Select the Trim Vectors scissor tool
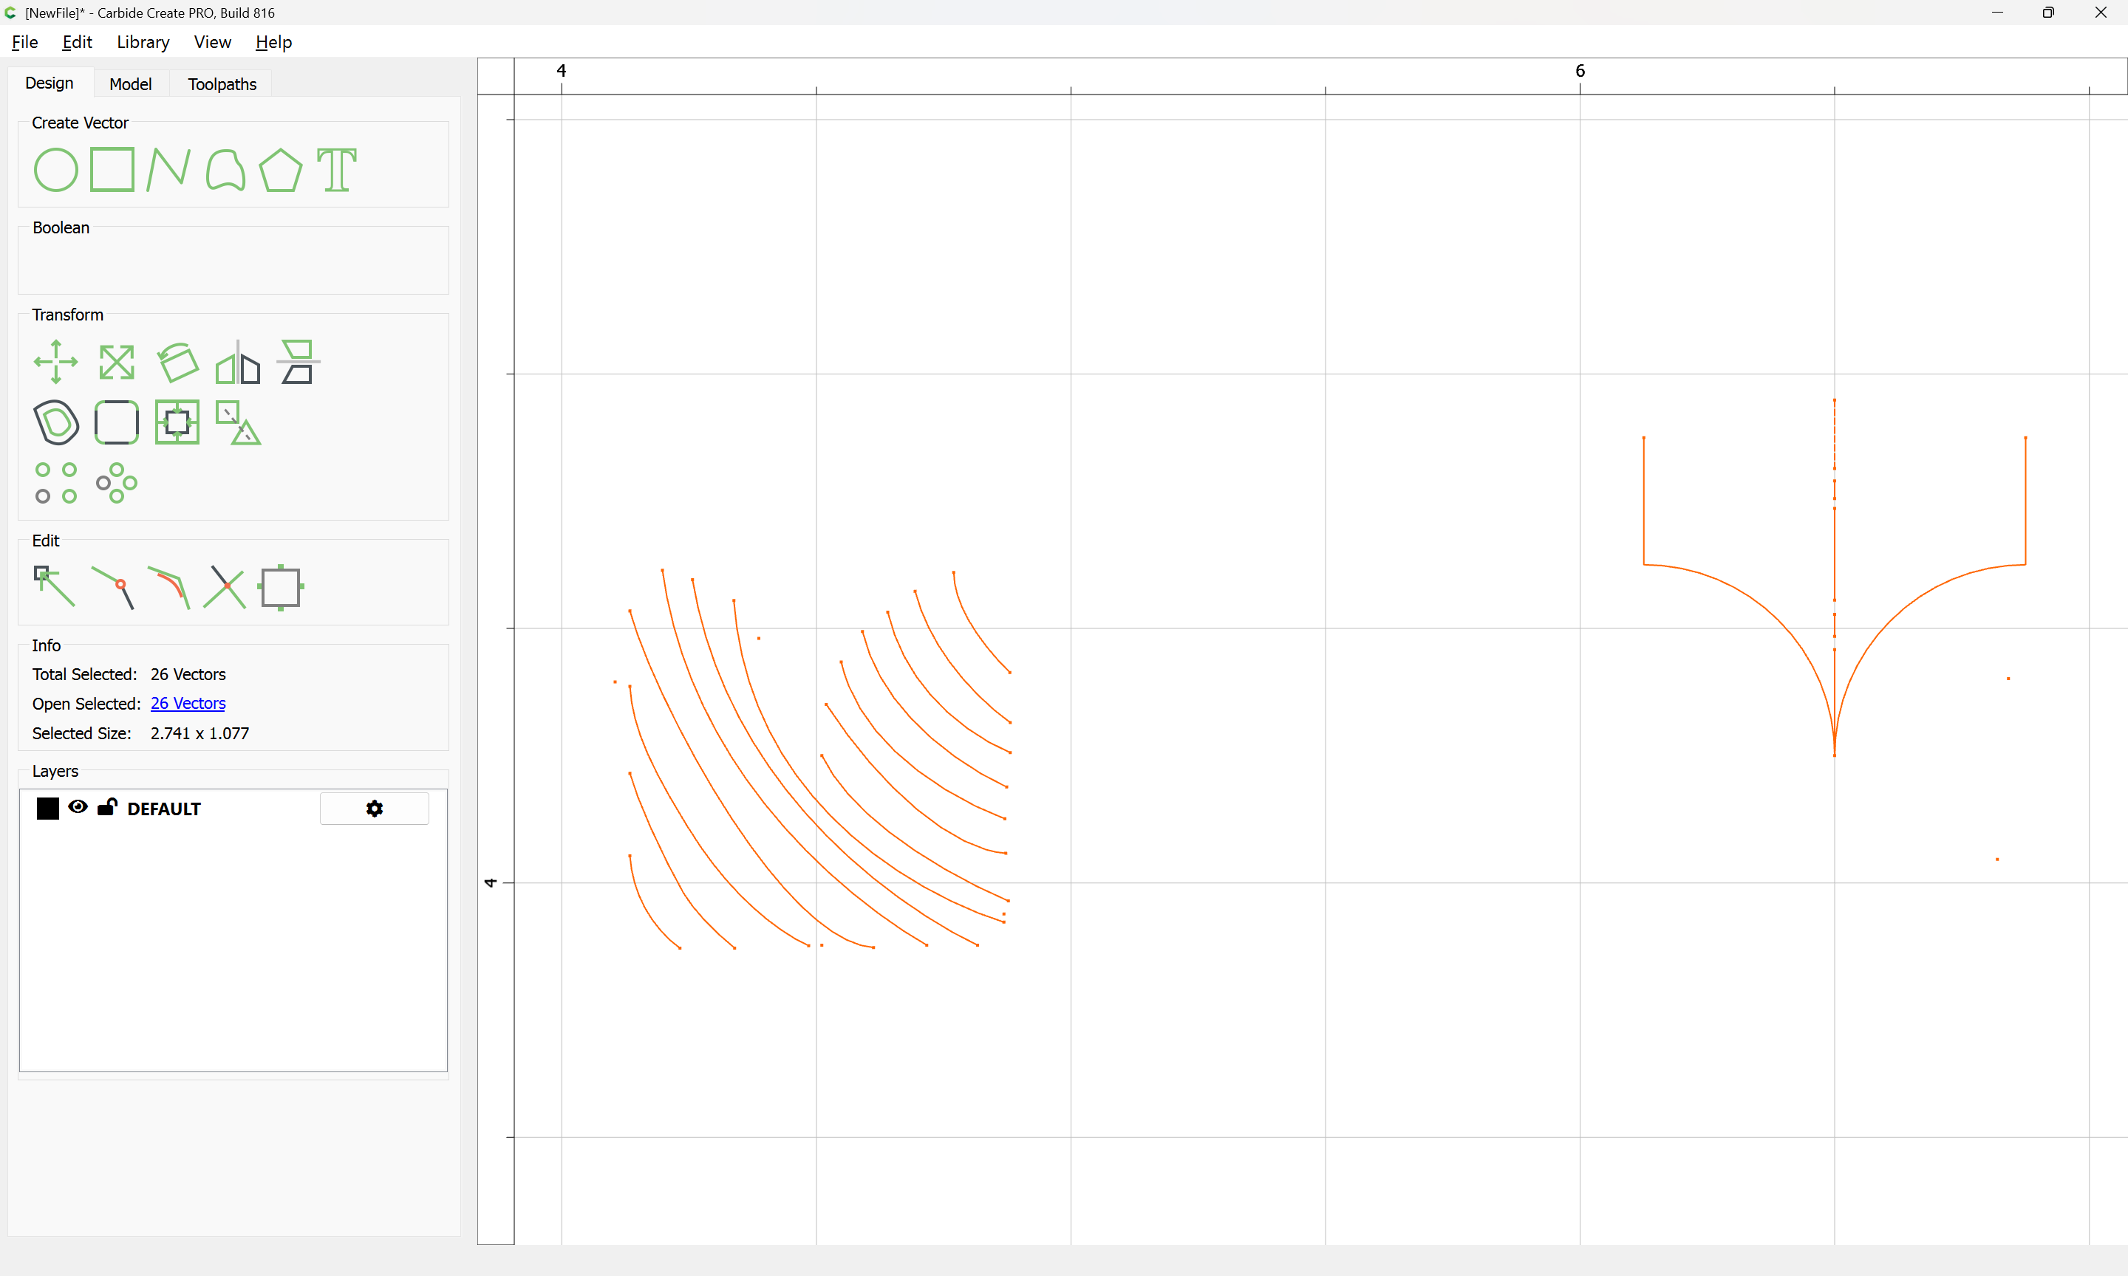The width and height of the screenshot is (2128, 1276). pyautogui.click(x=225, y=587)
